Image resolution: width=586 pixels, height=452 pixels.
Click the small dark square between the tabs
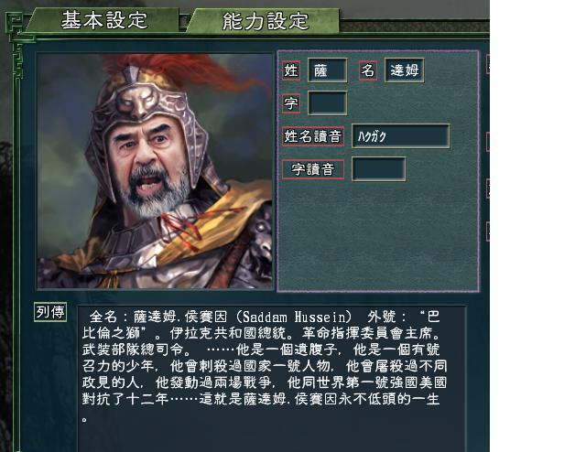tap(183, 22)
